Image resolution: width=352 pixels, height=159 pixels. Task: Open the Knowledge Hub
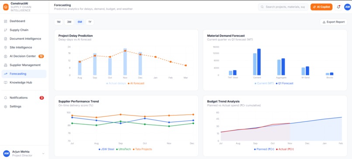[24, 83]
